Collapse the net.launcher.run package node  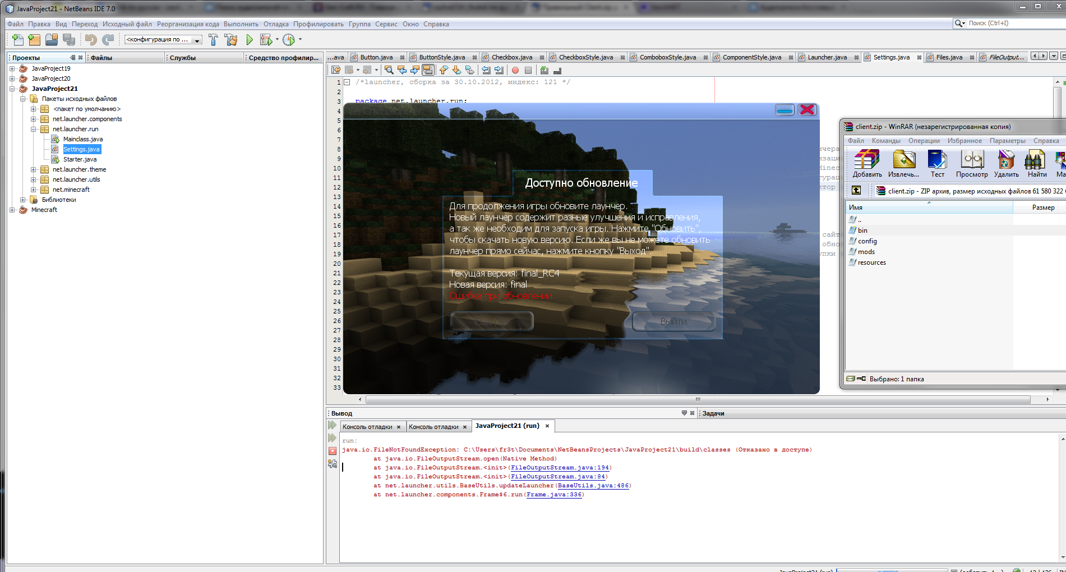[x=34, y=129]
